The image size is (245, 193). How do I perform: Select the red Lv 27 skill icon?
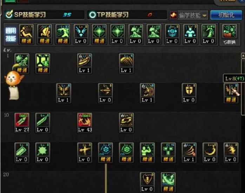point(22,123)
